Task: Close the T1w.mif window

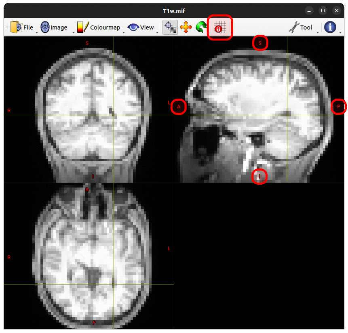Action: [x=336, y=11]
